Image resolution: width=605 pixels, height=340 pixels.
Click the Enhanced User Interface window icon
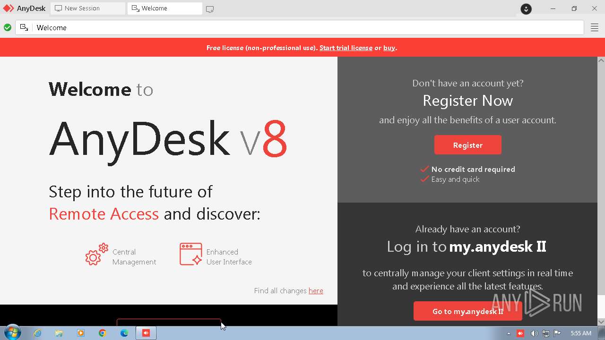(x=191, y=254)
